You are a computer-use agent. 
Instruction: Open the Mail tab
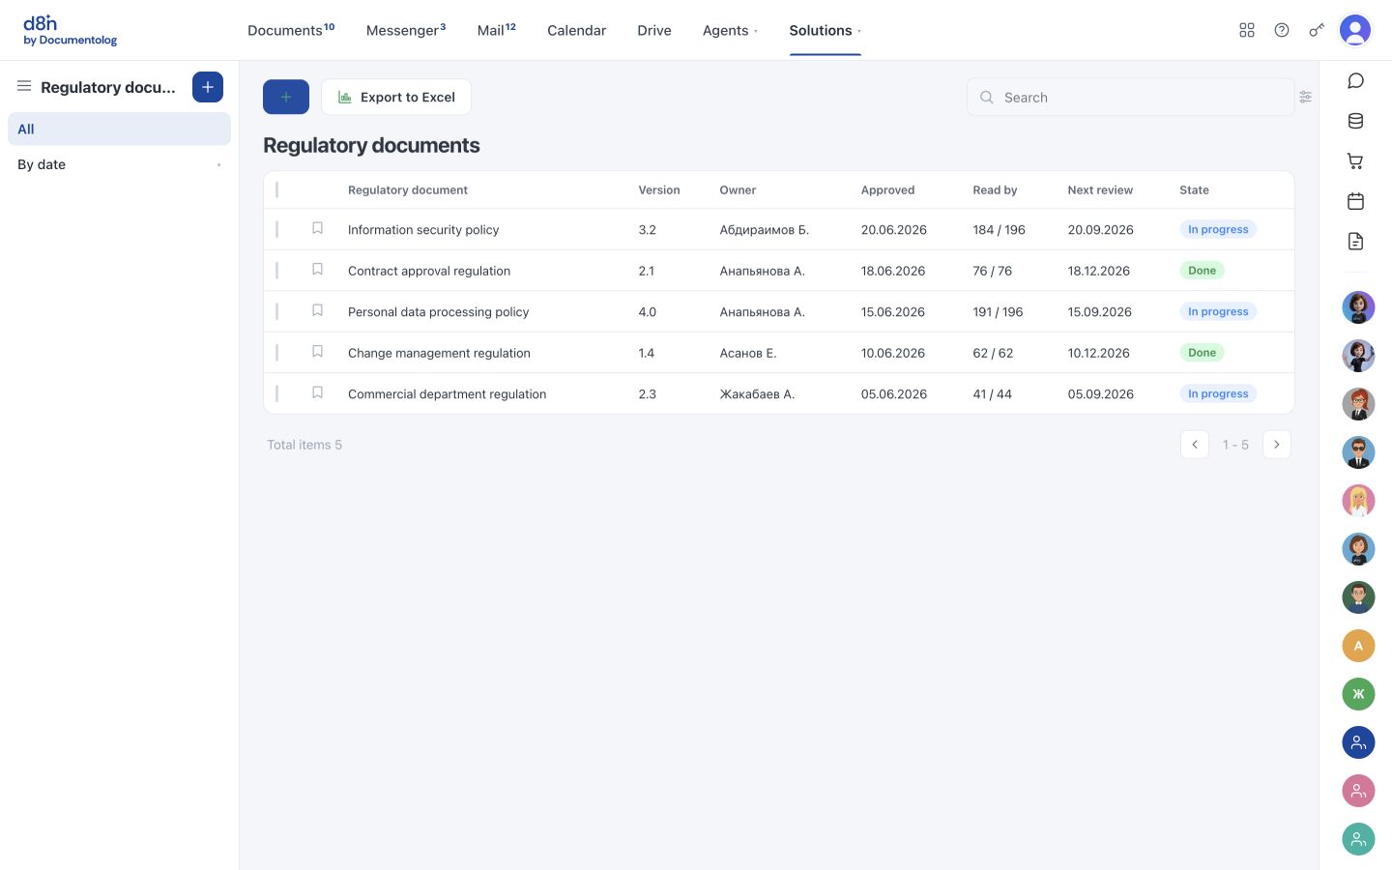(x=497, y=30)
